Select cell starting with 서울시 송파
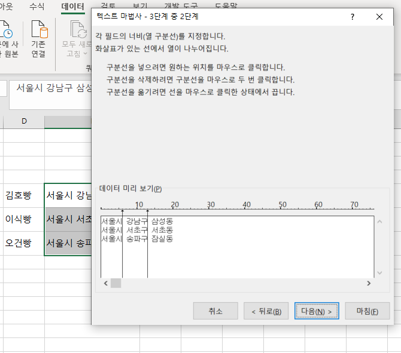 (x=68, y=243)
